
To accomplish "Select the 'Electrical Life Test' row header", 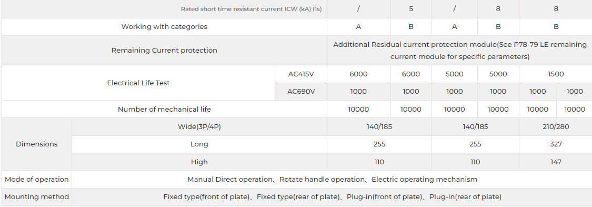I will pyautogui.click(x=138, y=83).
